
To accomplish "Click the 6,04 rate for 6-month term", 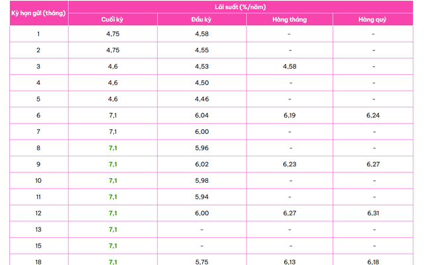I will [201, 115].
